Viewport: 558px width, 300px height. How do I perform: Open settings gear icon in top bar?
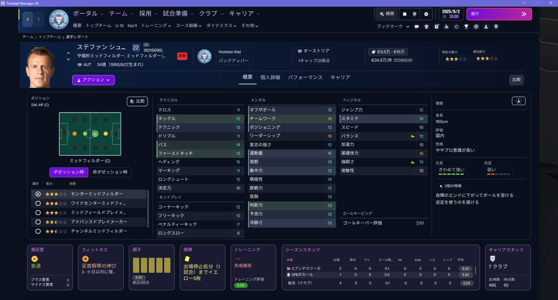(x=426, y=14)
